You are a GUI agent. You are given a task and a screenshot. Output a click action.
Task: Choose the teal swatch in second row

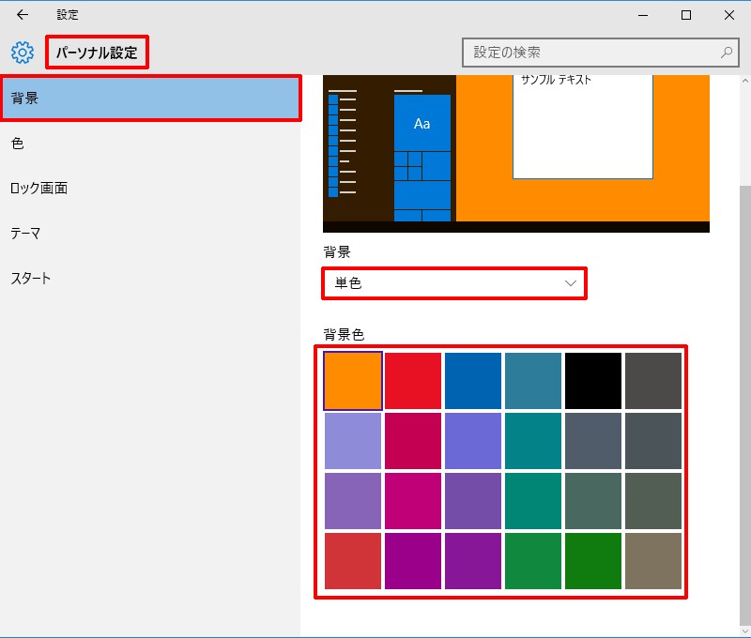pyautogui.click(x=533, y=441)
